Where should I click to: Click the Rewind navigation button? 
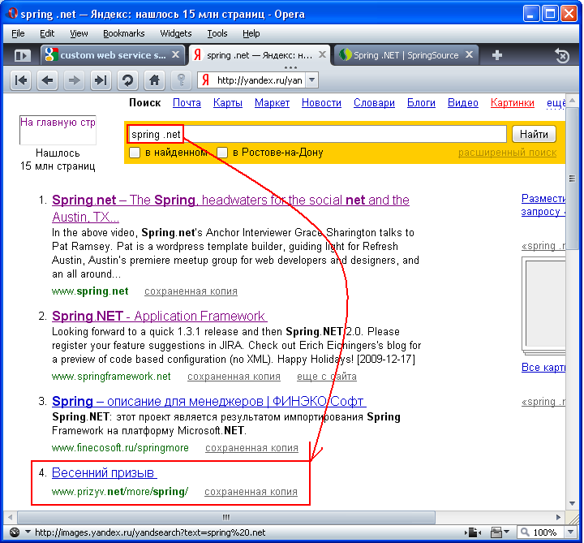coord(20,80)
